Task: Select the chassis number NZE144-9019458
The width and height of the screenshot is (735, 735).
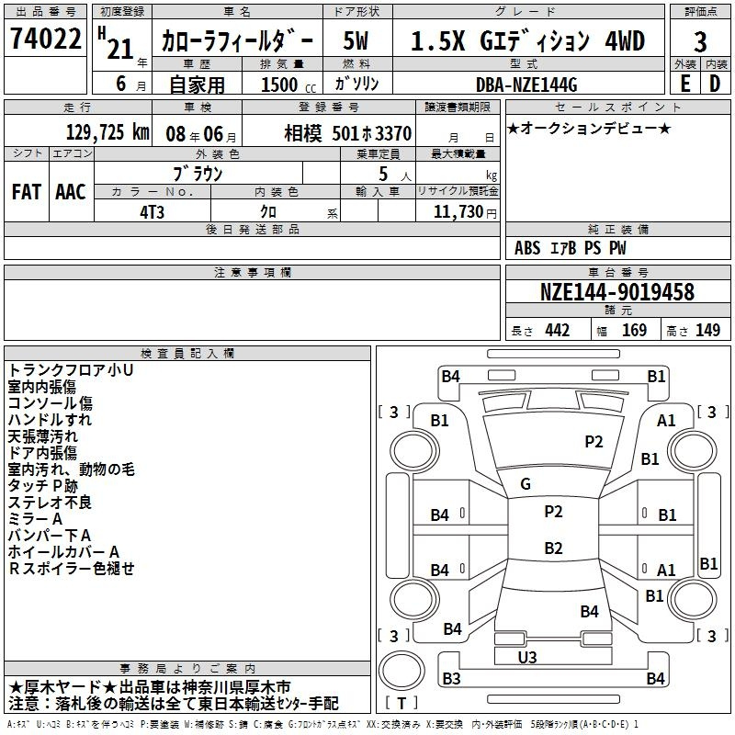Action: point(617,292)
